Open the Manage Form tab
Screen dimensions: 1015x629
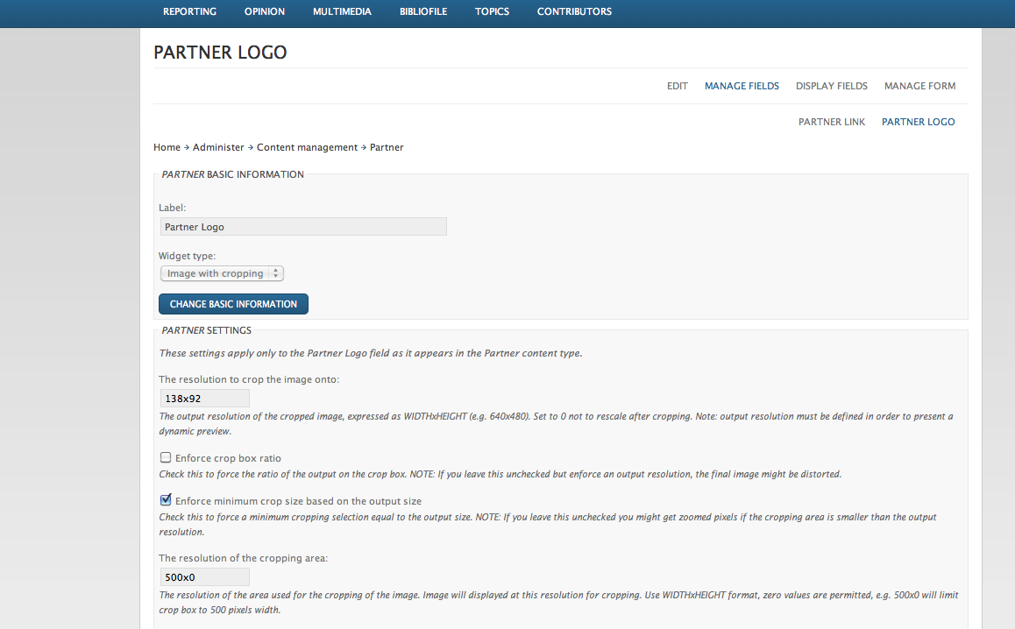coord(919,86)
